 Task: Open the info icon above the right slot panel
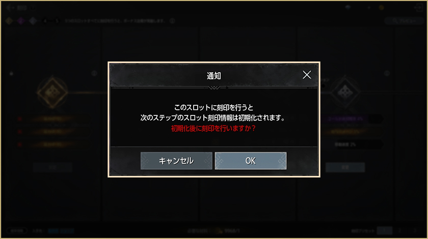(387, 73)
